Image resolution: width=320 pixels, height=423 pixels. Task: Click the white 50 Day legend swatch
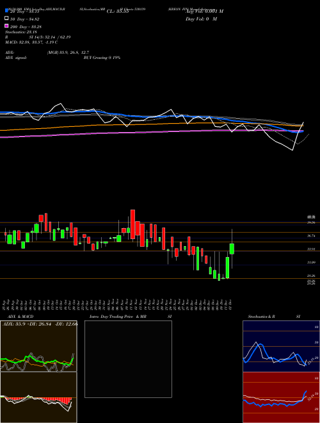pos(7,19)
